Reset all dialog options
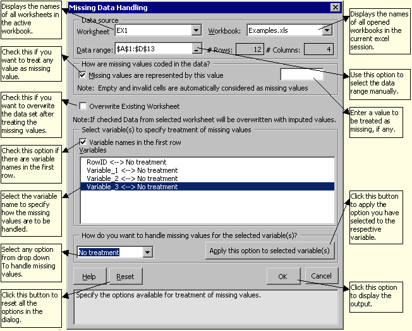The image size is (412, 331). pyautogui.click(x=125, y=277)
